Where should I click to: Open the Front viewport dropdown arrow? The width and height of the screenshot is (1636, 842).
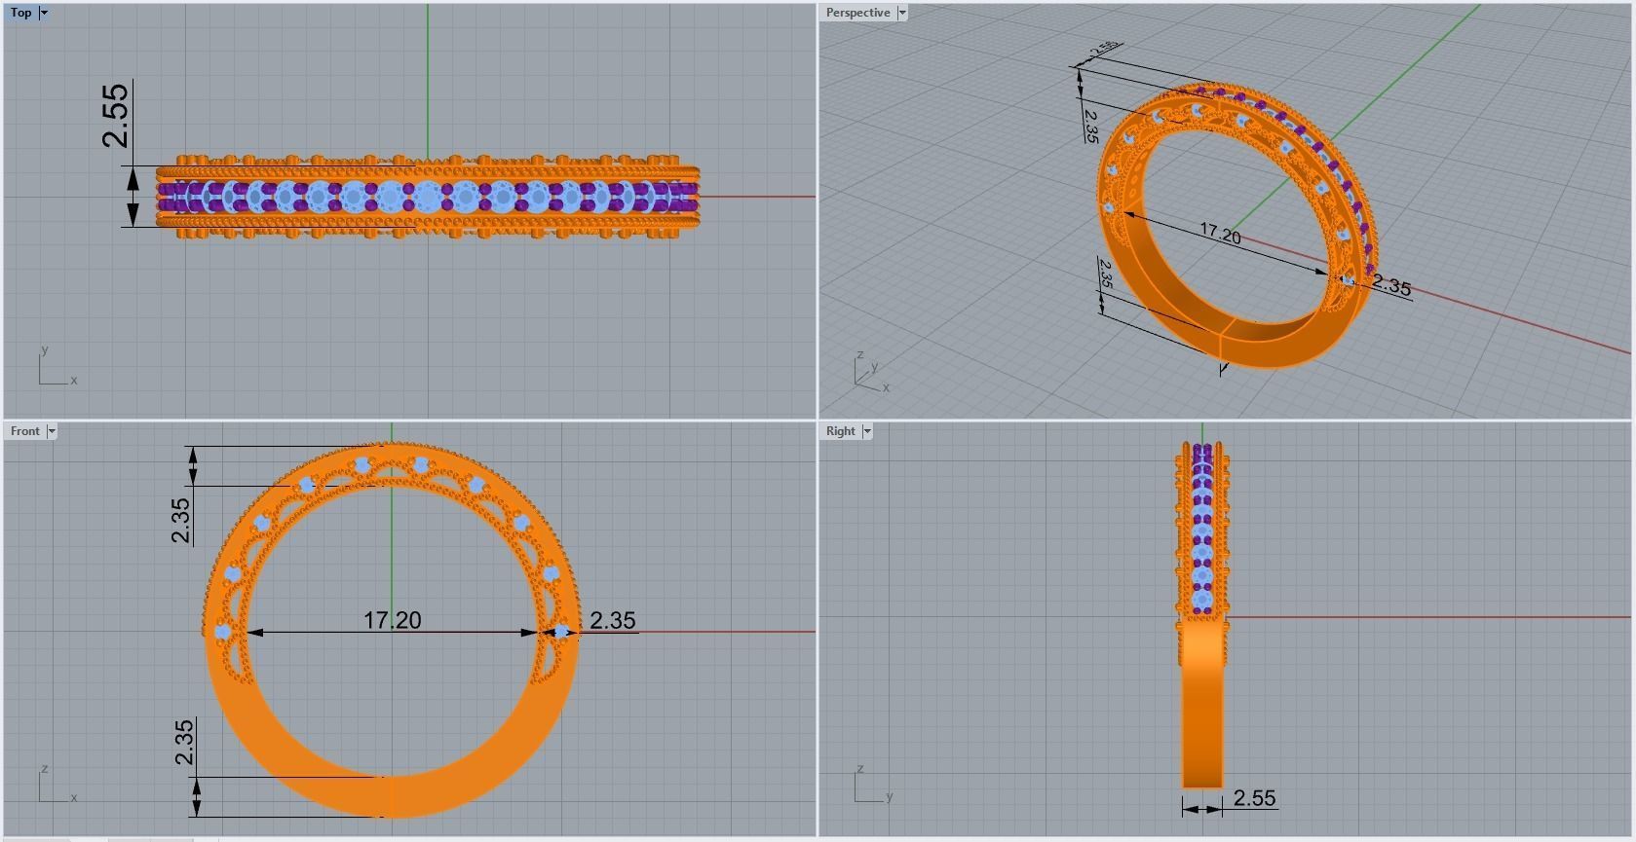[52, 431]
